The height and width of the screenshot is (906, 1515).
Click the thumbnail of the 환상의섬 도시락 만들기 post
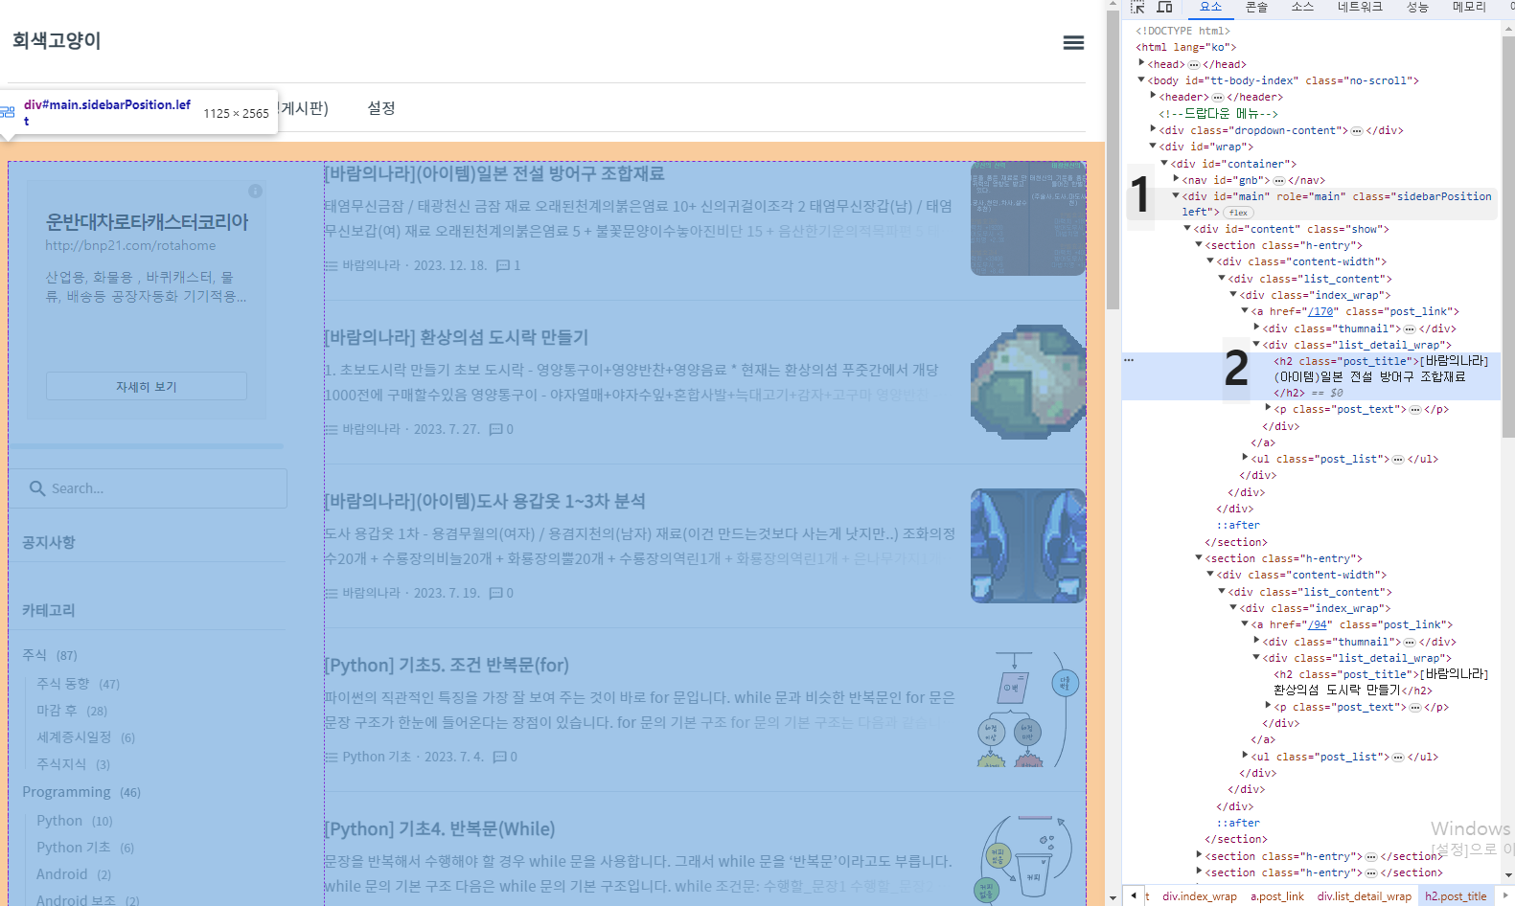click(1028, 382)
